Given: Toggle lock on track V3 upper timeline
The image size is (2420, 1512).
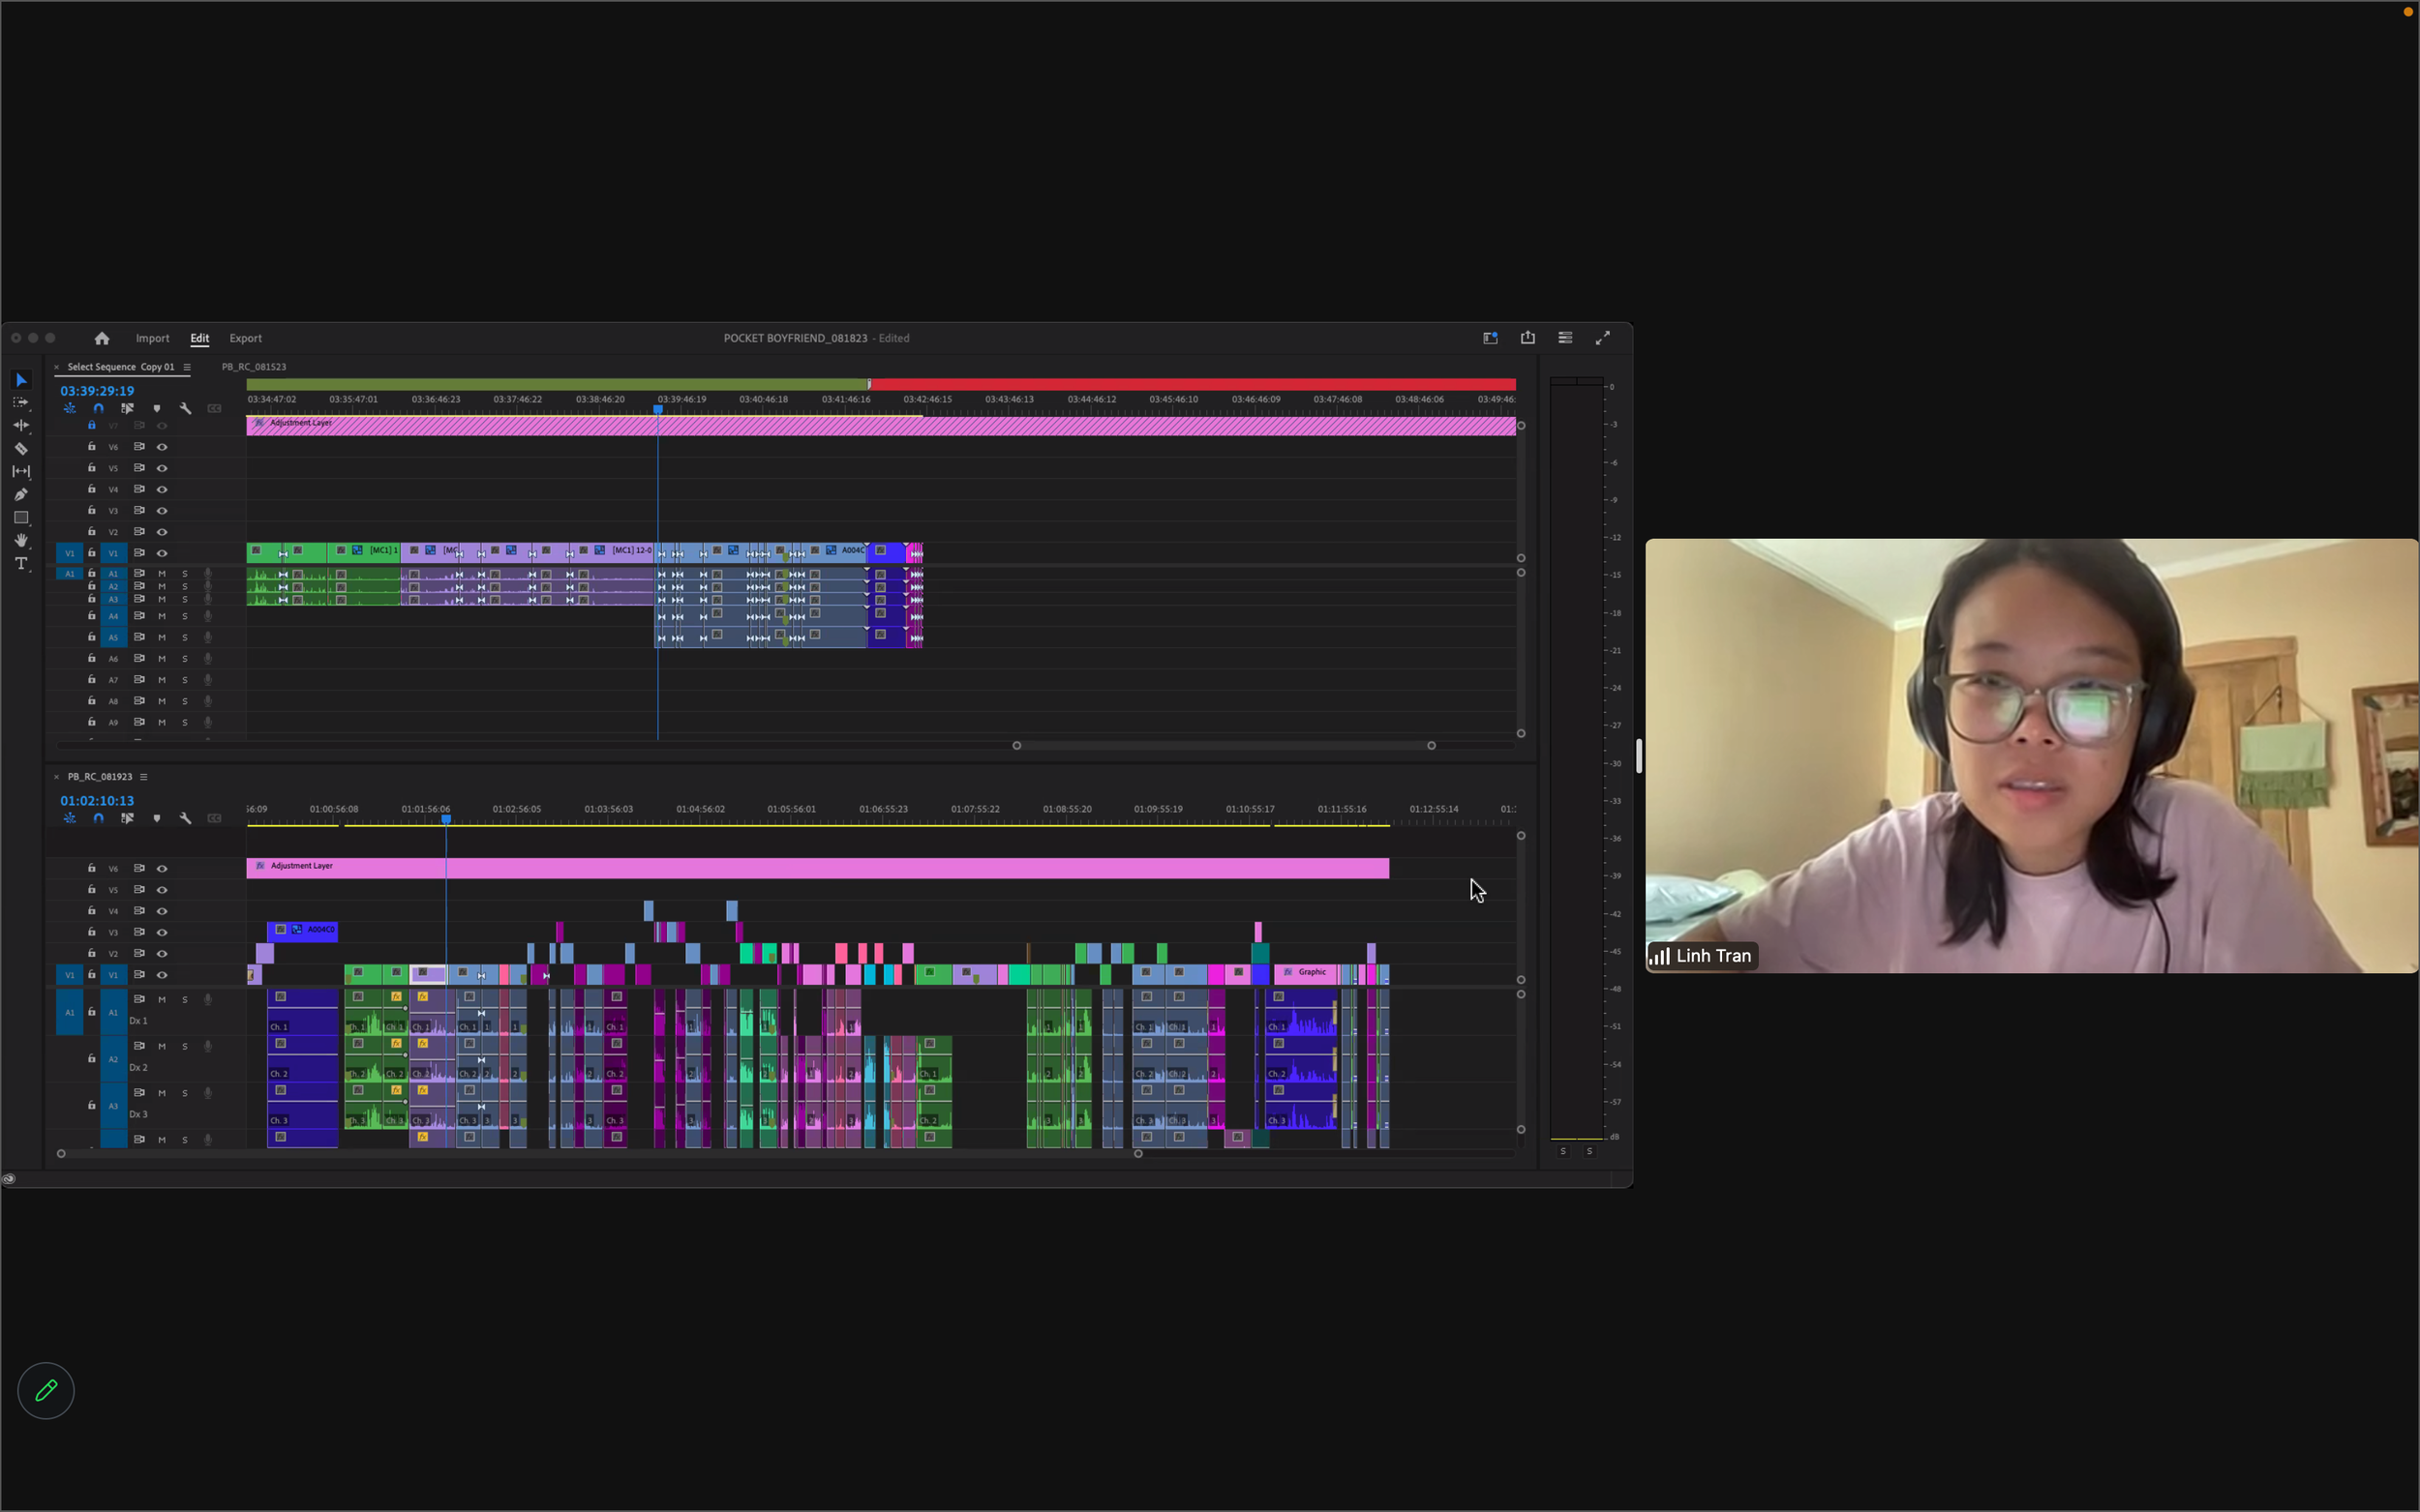Looking at the screenshot, I should (x=92, y=511).
